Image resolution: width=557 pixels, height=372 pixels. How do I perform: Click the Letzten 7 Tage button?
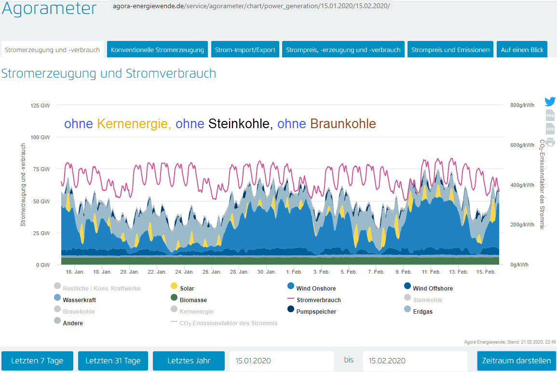pos(37,360)
